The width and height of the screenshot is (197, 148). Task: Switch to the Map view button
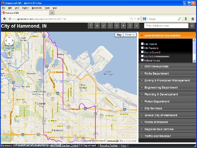(119, 35)
